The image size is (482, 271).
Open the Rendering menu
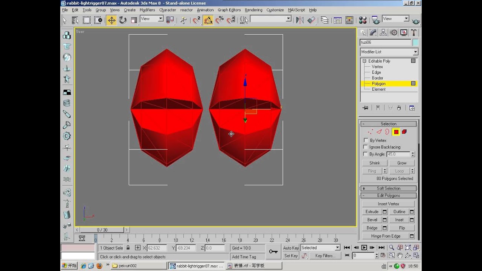pos(253,10)
